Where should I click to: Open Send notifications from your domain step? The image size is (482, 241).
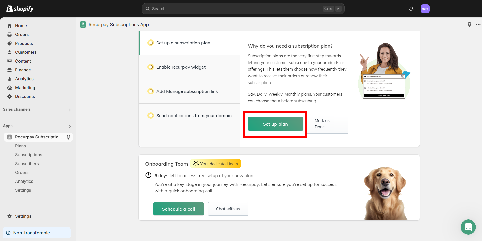point(194,116)
